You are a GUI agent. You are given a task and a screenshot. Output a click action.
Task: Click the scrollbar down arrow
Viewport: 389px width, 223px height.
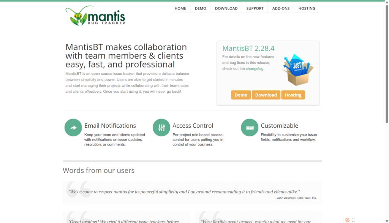point(387,221)
